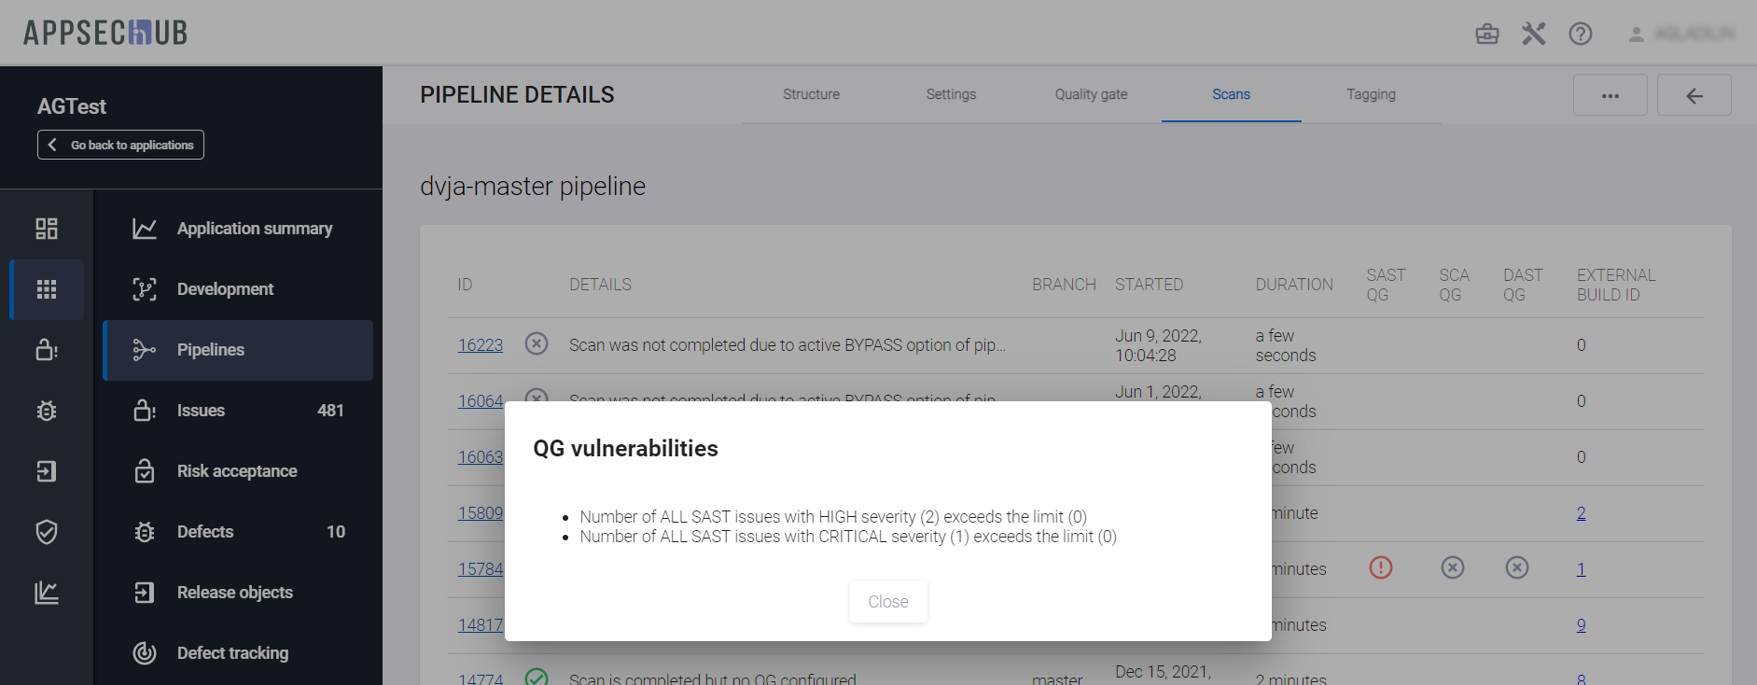Click external build ID 2 link
This screenshot has height=685, width=1757.
coord(1581,513)
